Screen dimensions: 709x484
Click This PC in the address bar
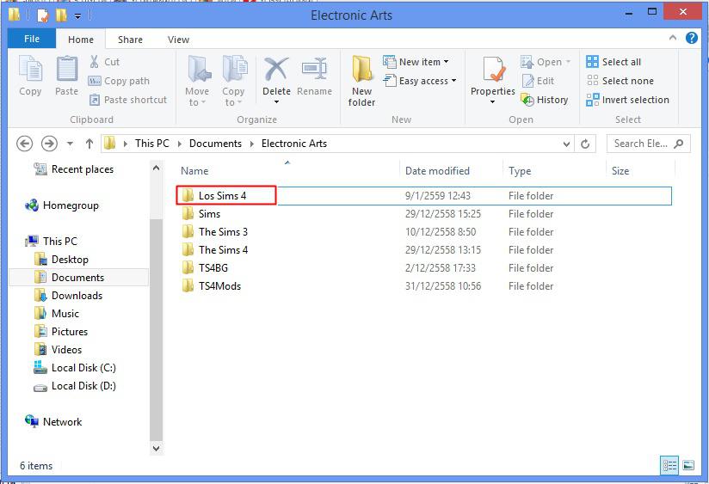[152, 144]
